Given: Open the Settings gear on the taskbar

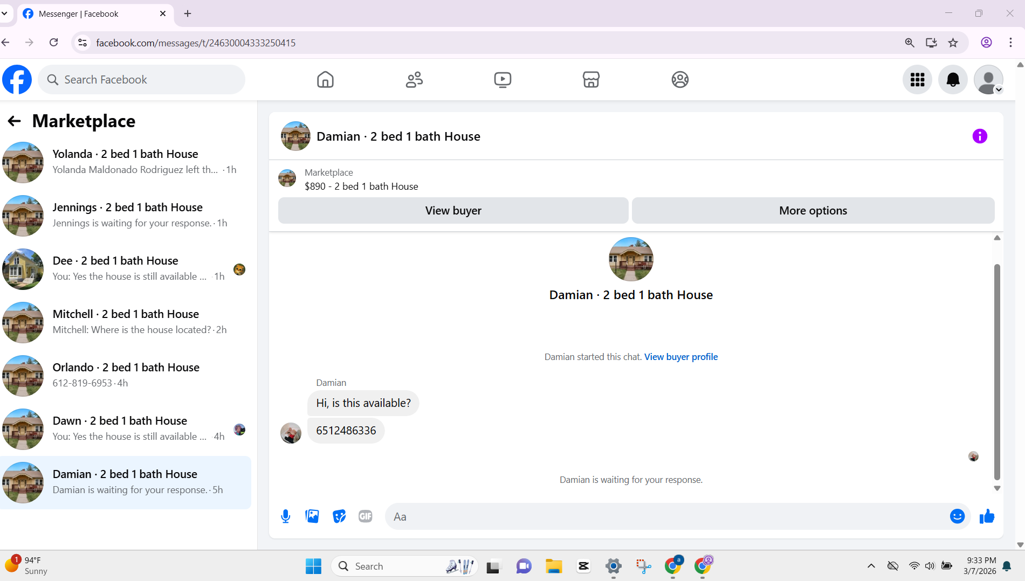Looking at the screenshot, I should coord(614,566).
